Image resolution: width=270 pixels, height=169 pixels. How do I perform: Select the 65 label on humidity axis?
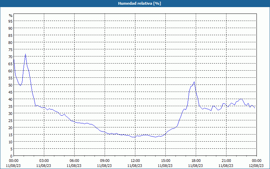(10, 64)
